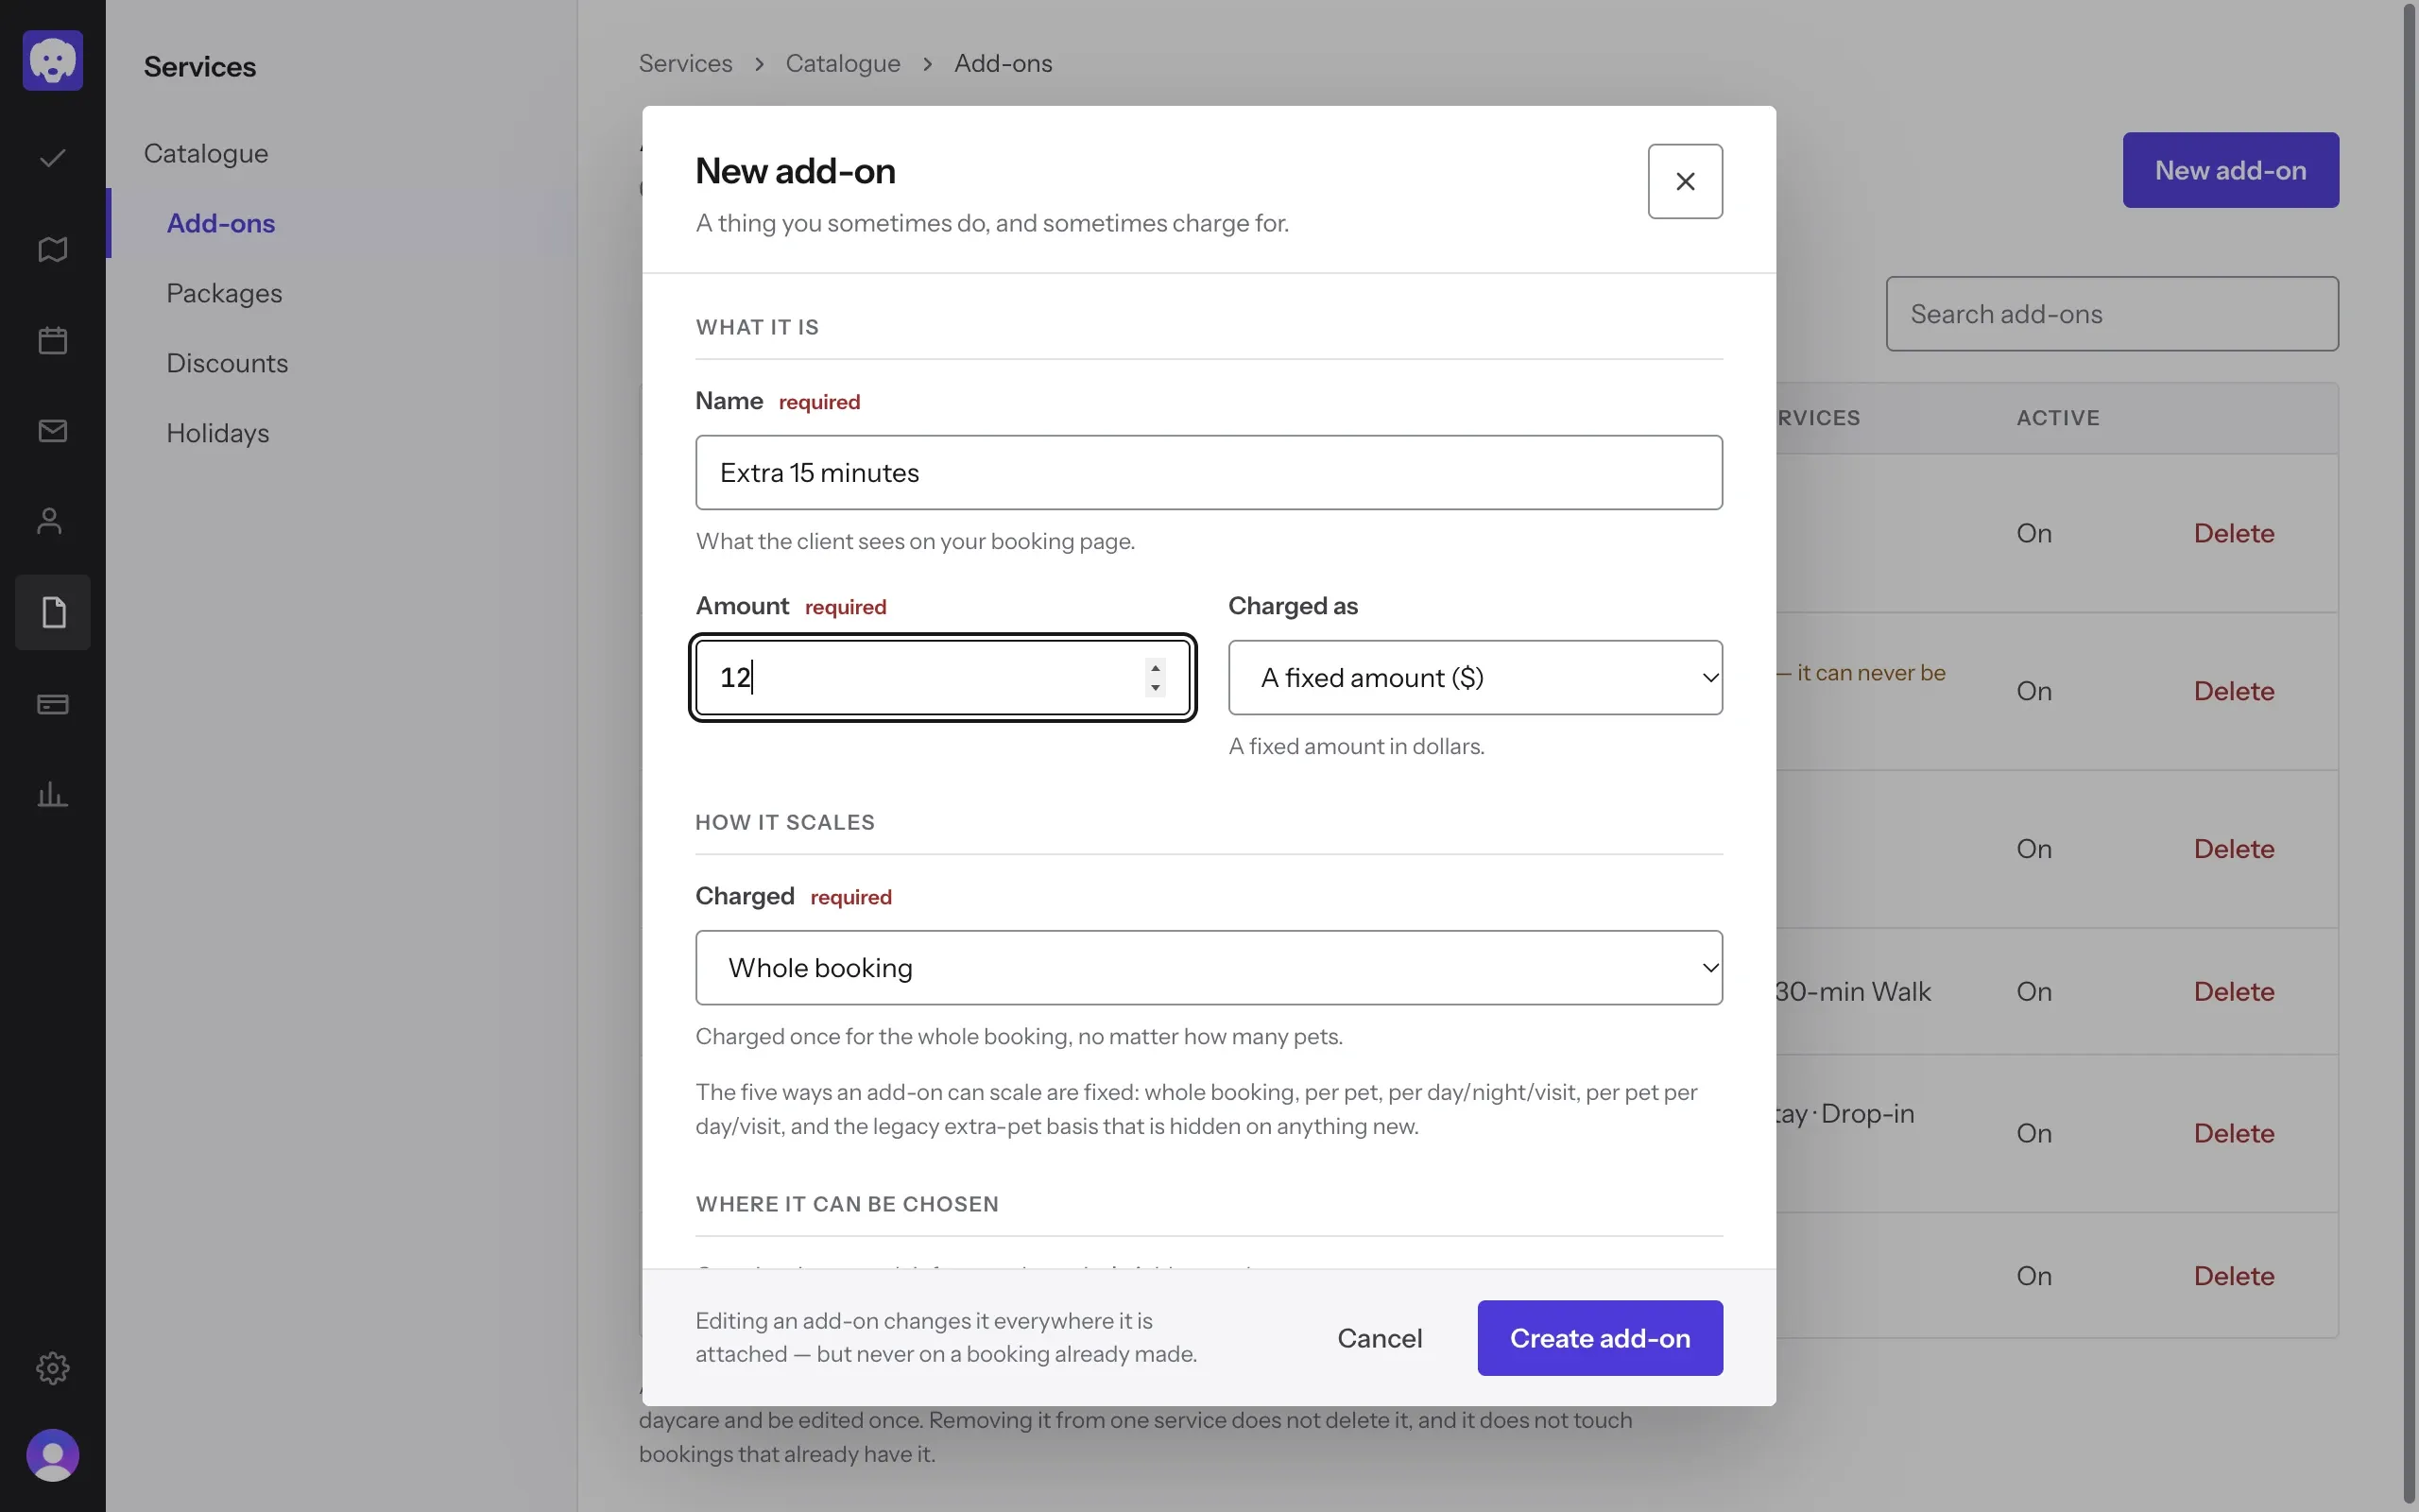The height and width of the screenshot is (1512, 2419).
Task: Open the bar chart reports sidebar icon
Action: coord(53,795)
